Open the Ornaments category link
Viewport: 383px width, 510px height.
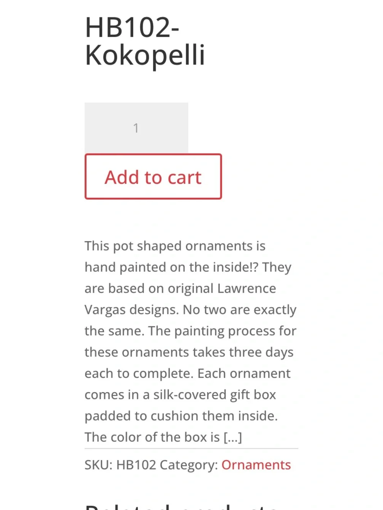[256, 464]
